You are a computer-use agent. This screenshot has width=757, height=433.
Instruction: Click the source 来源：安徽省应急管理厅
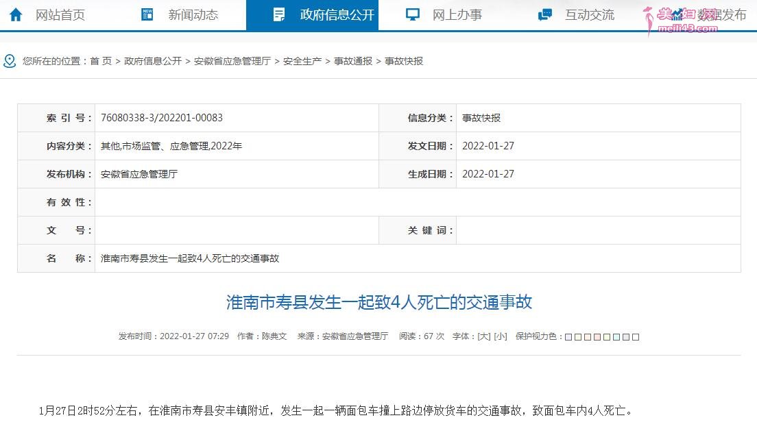pos(343,336)
